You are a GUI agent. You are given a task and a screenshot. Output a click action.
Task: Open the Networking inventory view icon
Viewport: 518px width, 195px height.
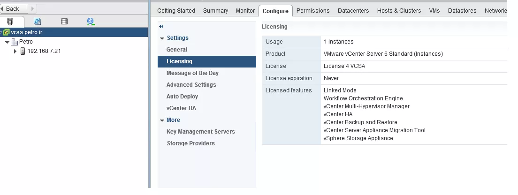[x=91, y=22]
